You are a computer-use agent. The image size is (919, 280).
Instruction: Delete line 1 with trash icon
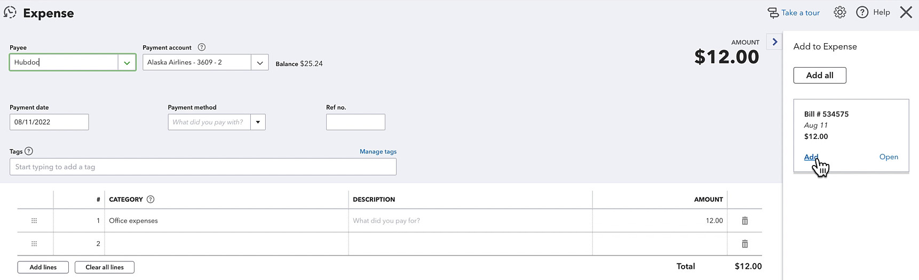745,221
